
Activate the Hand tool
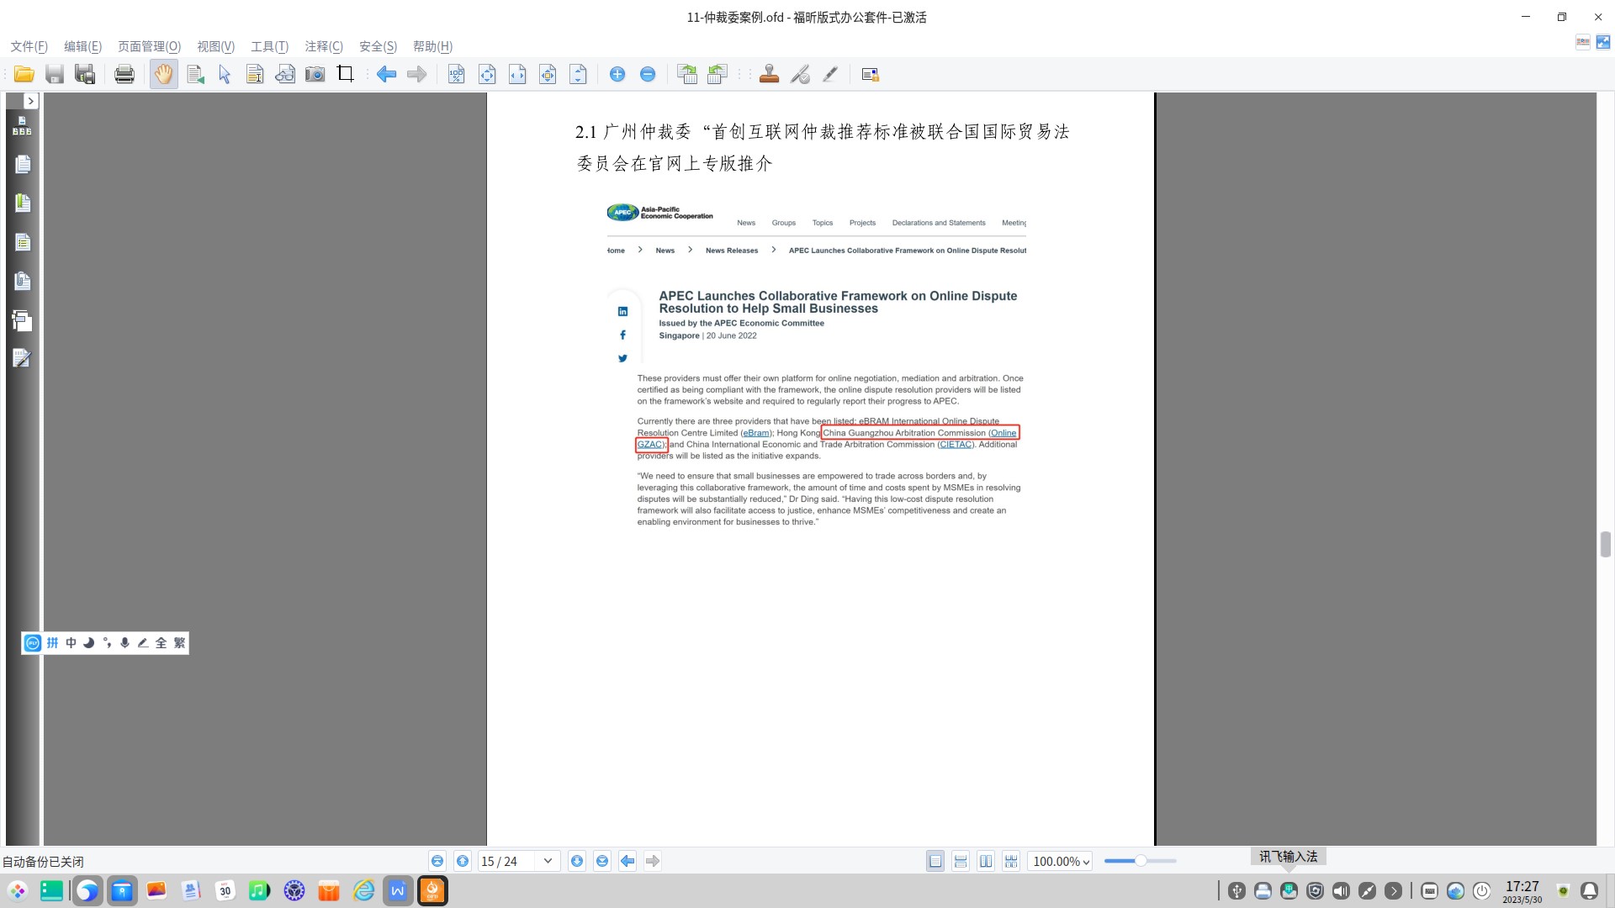164,75
